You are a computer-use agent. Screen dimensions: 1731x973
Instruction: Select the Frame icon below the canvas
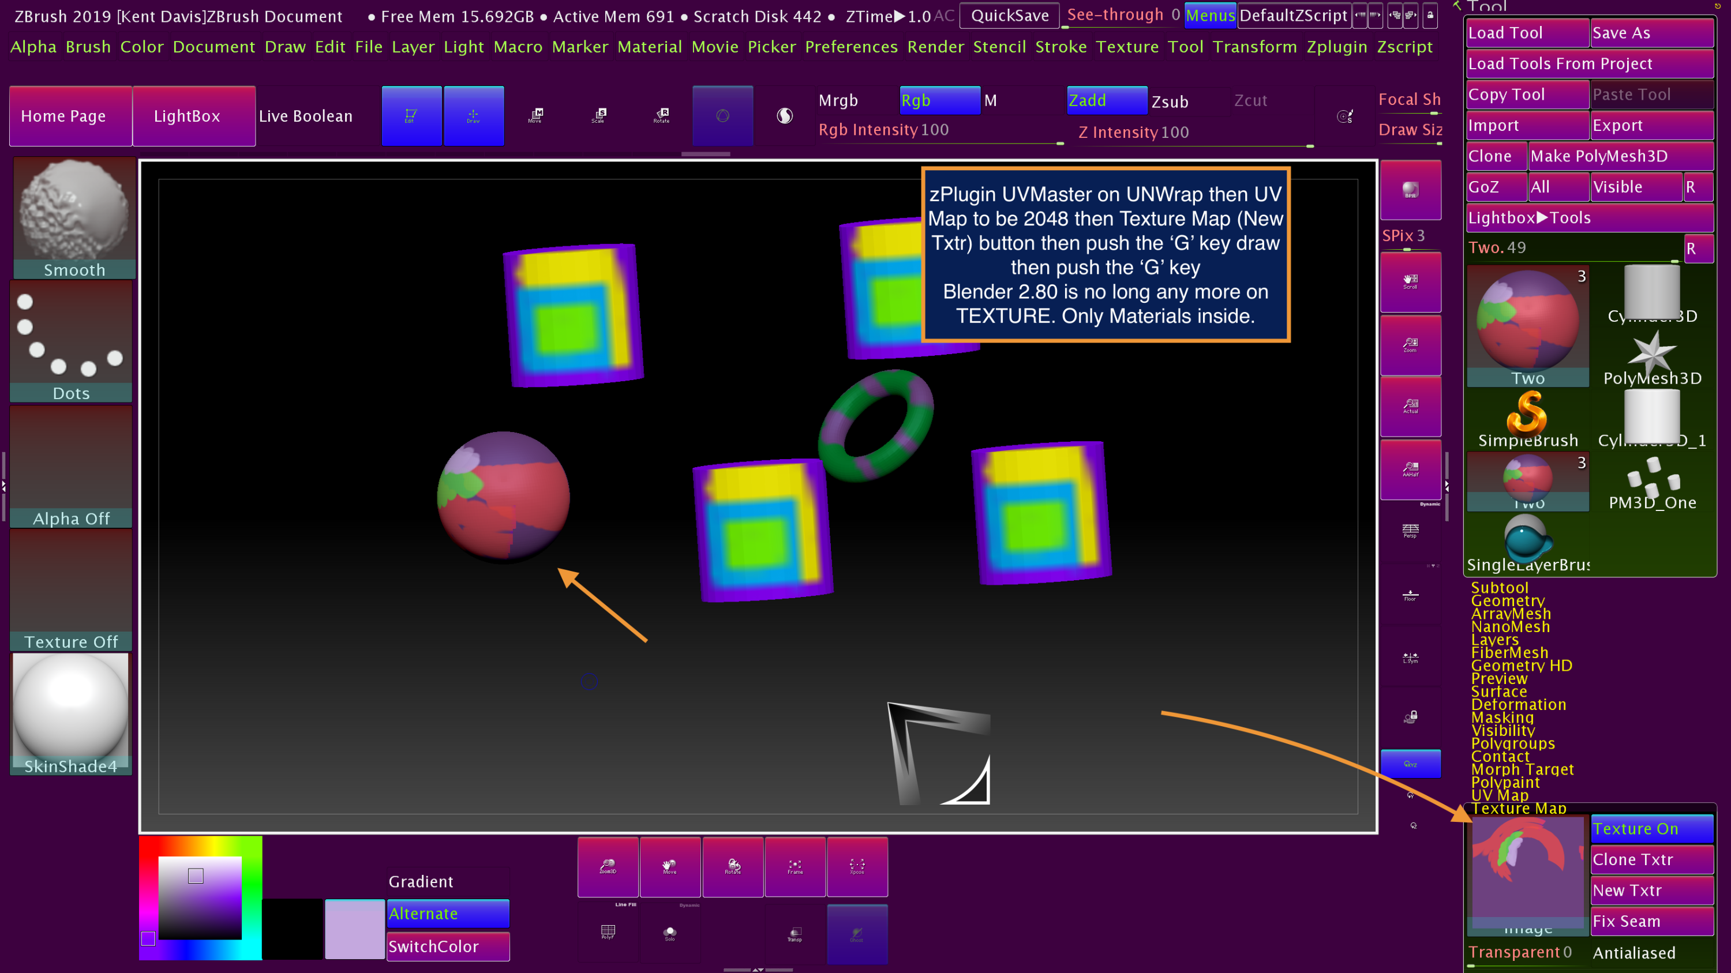tap(795, 867)
